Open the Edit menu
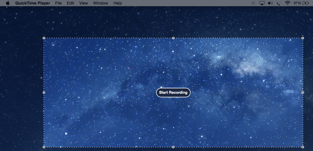The width and height of the screenshot is (313, 151). (70, 3)
